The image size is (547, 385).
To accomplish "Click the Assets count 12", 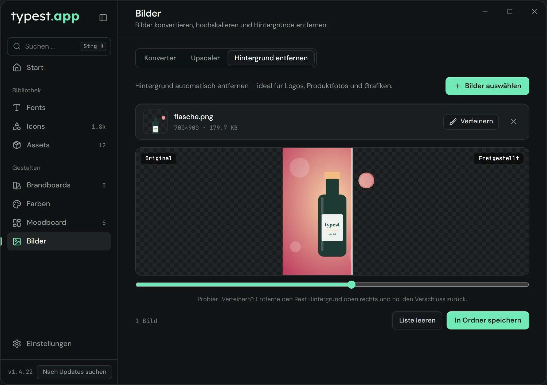I will [102, 146].
